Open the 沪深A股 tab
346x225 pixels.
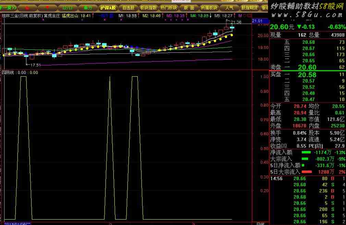[x=108, y=8]
